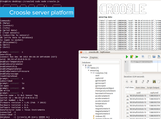
Task: Select magnetometerY in schema tree
Action: coord(103,111)
